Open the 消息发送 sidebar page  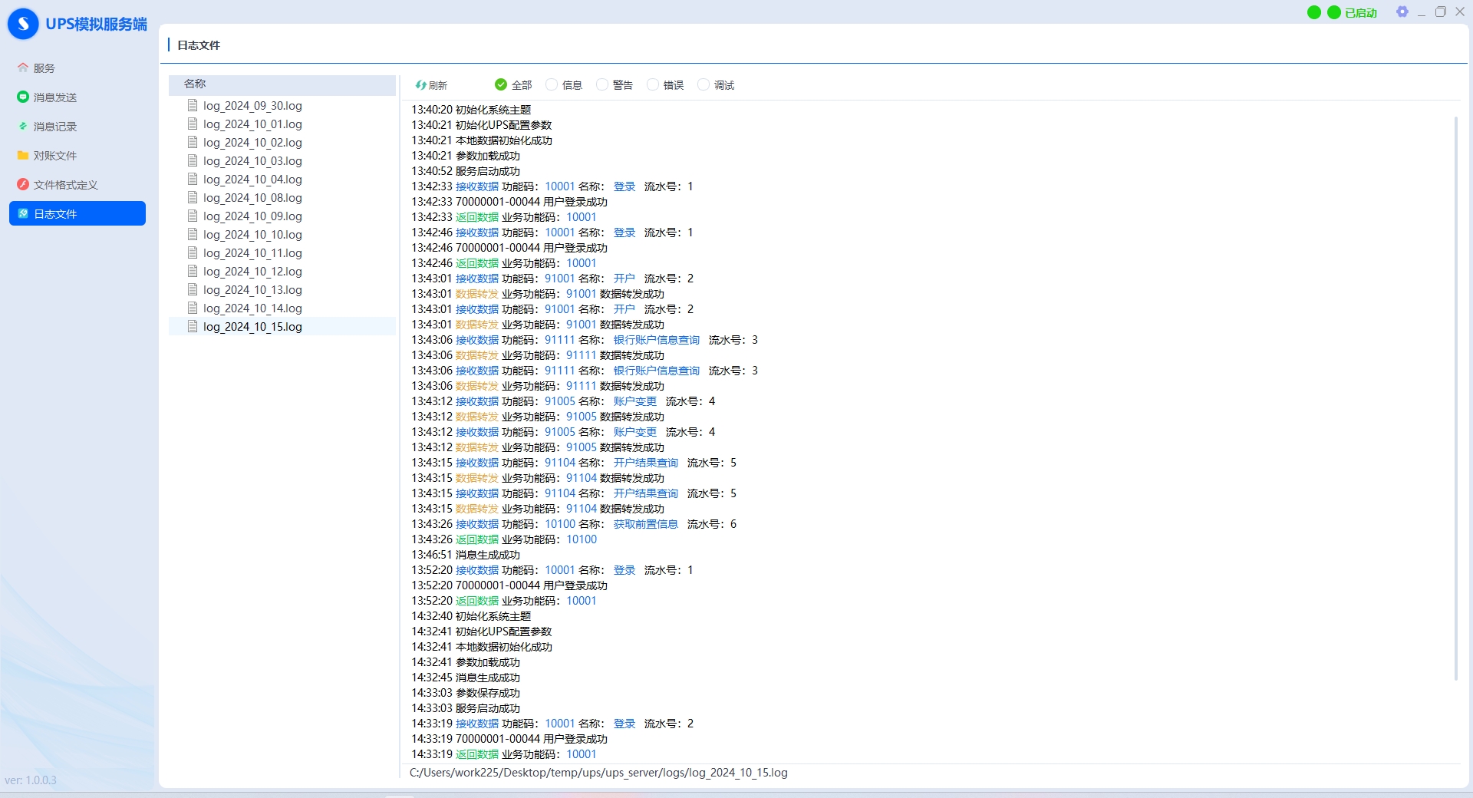coord(77,97)
